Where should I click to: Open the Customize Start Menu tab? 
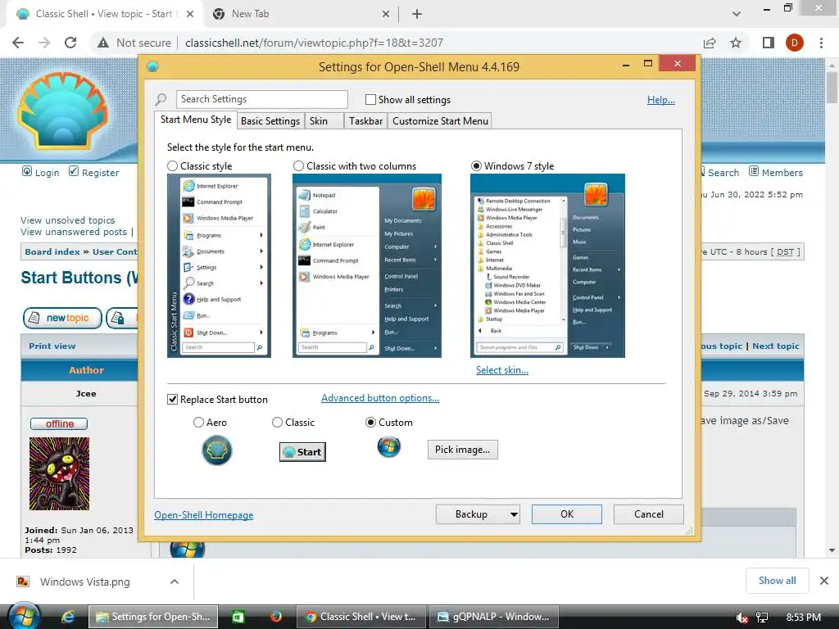click(440, 121)
